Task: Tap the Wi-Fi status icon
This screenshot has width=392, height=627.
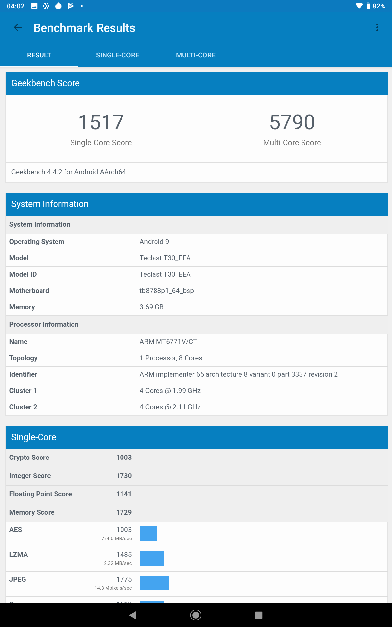Action: point(359,6)
